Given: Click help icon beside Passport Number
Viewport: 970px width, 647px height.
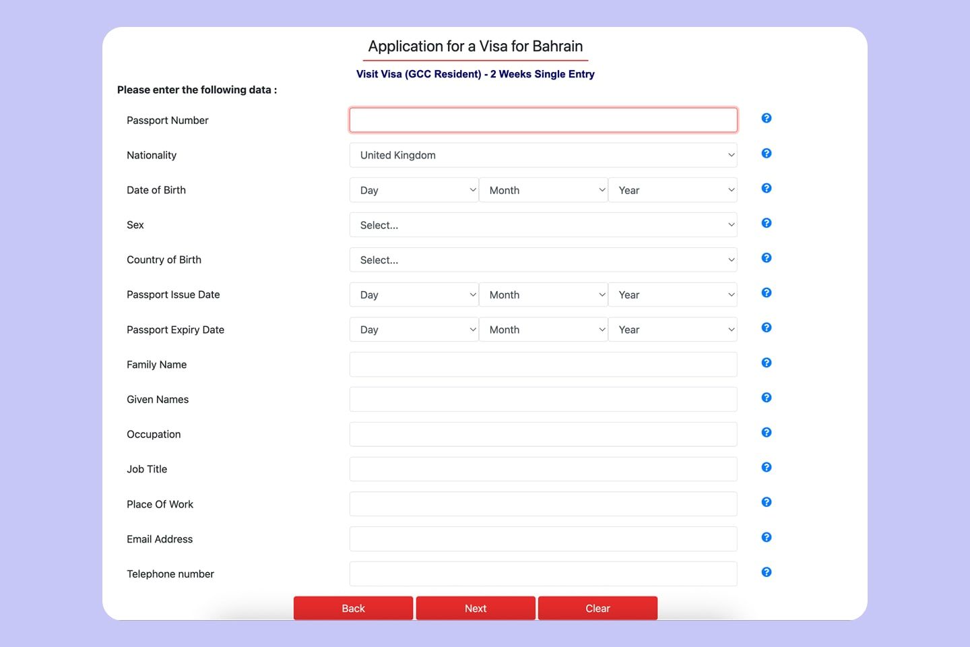Looking at the screenshot, I should (x=766, y=118).
